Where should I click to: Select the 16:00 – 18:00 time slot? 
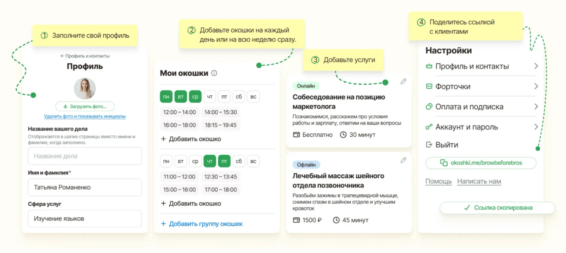[179, 125]
